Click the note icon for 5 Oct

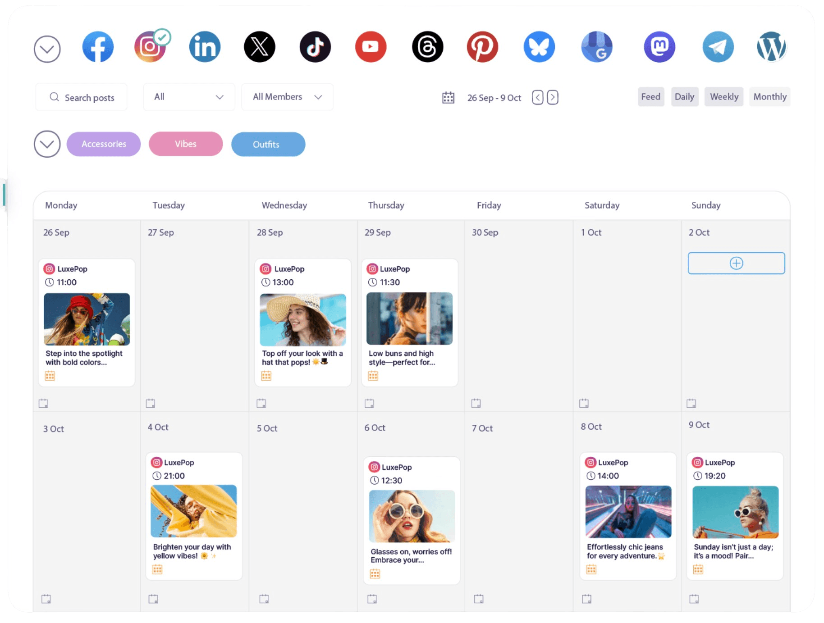(x=264, y=599)
